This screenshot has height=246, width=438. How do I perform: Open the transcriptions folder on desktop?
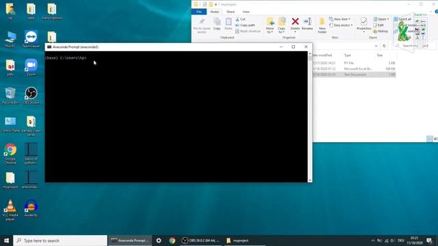point(52,11)
